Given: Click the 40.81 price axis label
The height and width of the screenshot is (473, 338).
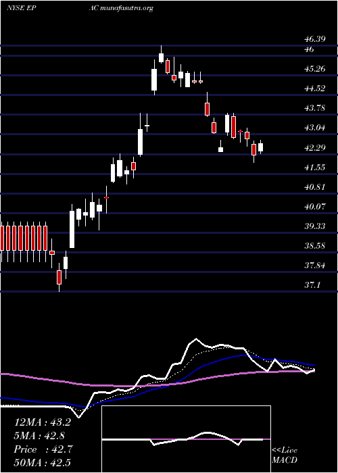Looking at the screenshot, I should point(315,187).
